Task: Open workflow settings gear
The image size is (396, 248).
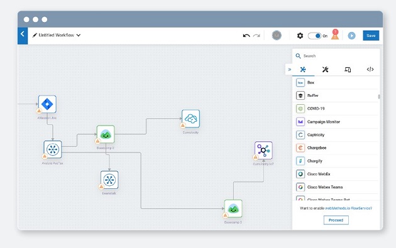Action: click(x=300, y=36)
